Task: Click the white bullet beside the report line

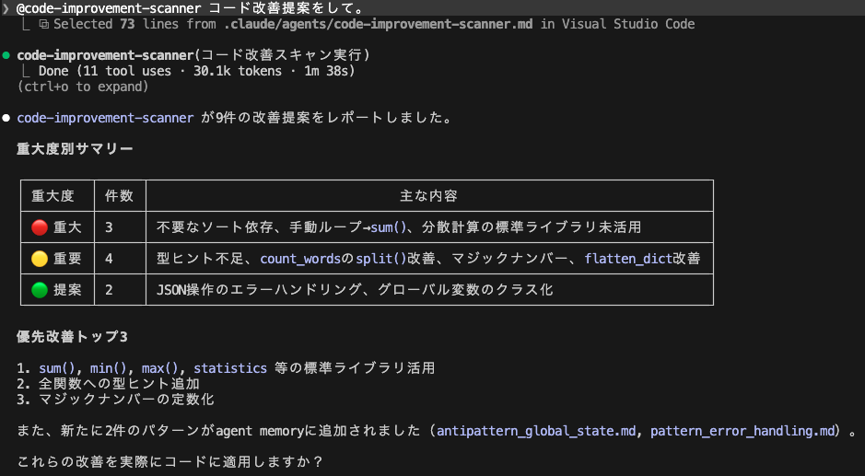Action: pyautogui.click(x=6, y=118)
